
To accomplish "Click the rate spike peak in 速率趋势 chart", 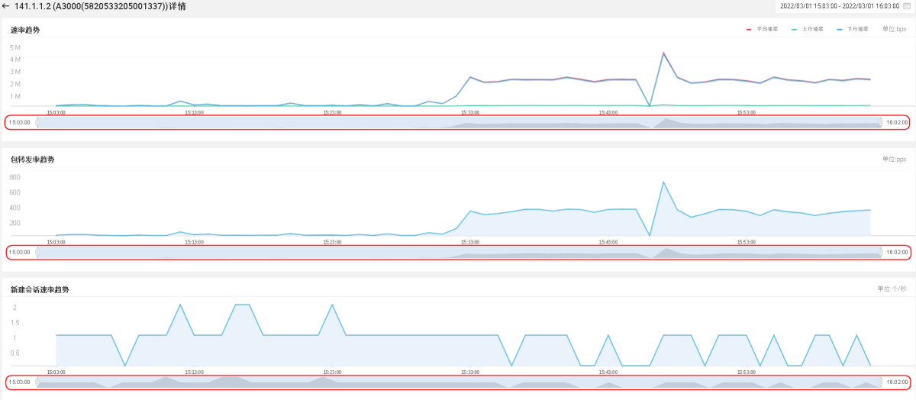I will pos(663,53).
